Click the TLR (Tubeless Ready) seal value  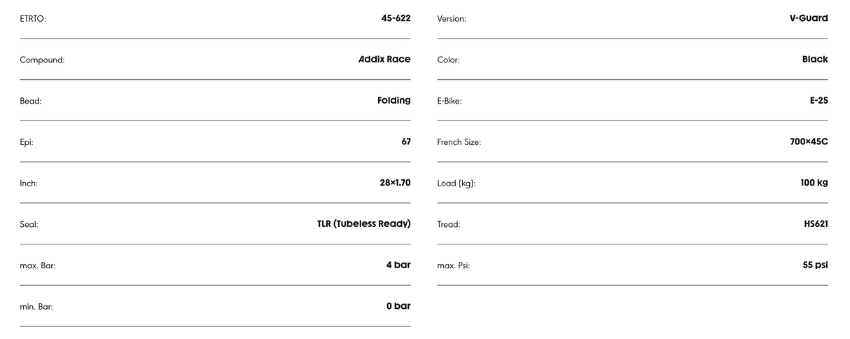pyautogui.click(x=363, y=224)
